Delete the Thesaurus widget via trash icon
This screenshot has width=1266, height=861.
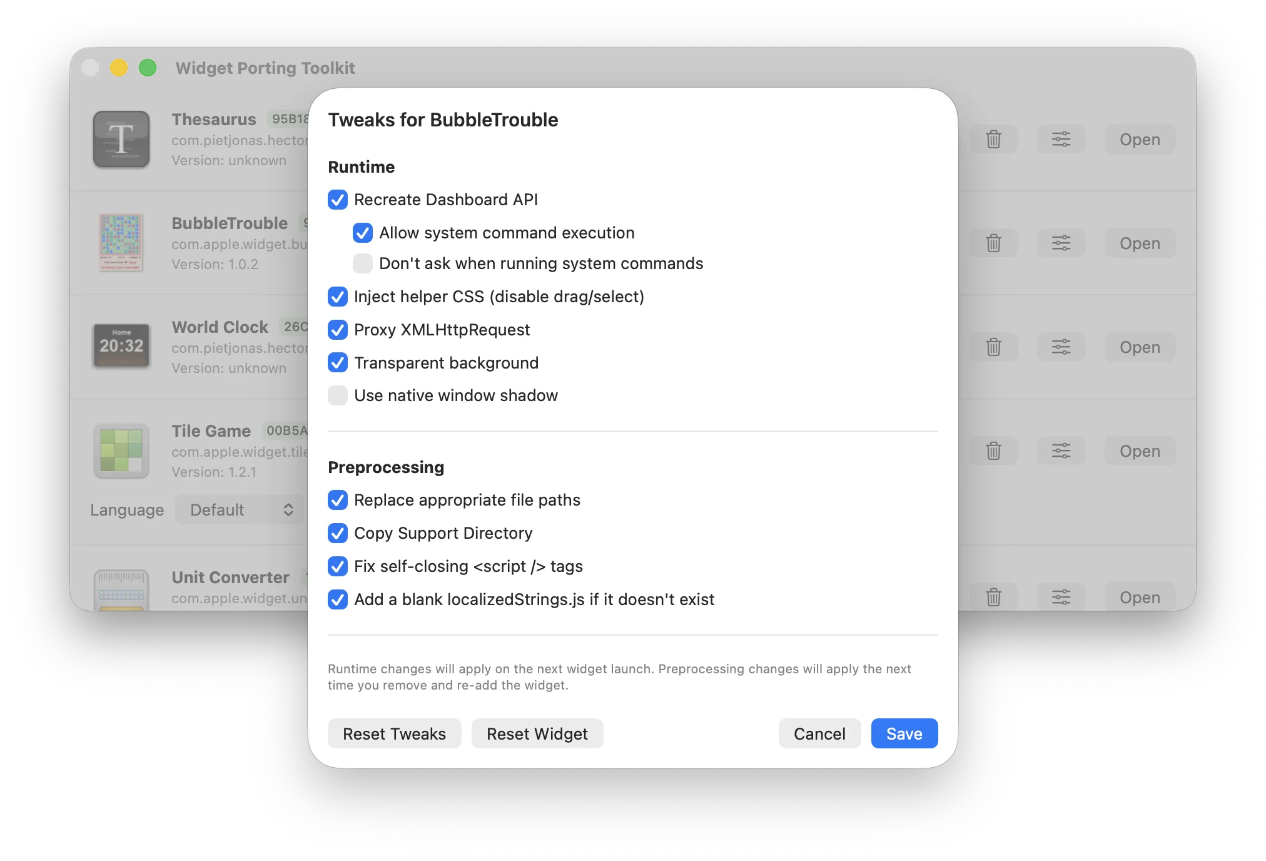click(x=993, y=139)
